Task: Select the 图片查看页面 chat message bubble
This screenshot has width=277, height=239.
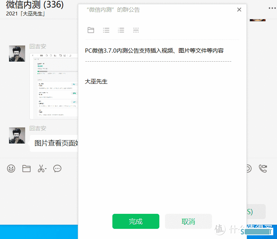Action: (x=54, y=143)
